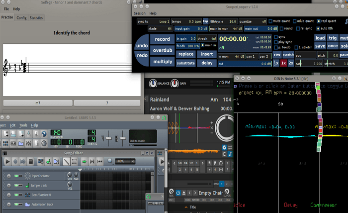Enable the mute quant checkbox
The height and width of the screenshot is (213, 348).
tap(270, 21)
